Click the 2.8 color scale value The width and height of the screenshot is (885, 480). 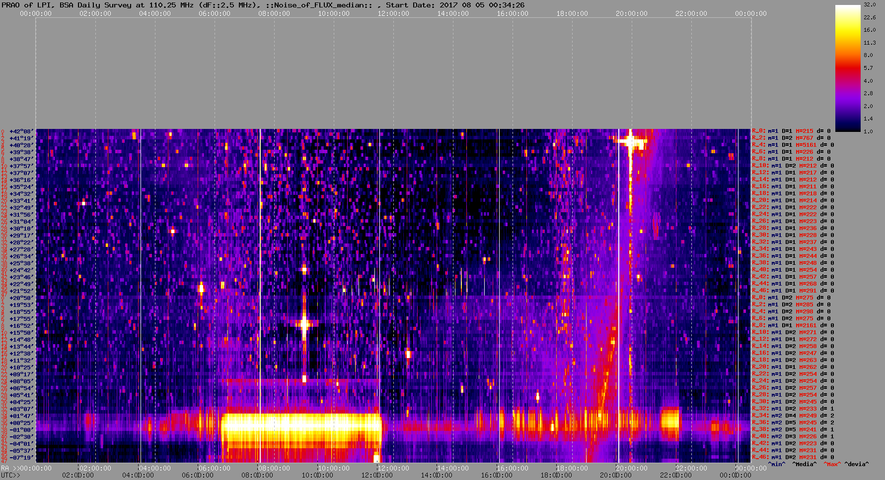click(x=868, y=93)
